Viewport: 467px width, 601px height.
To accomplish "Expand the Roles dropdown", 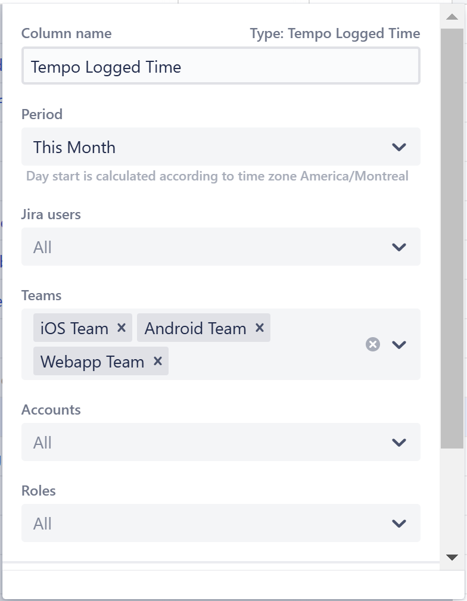I will point(220,523).
